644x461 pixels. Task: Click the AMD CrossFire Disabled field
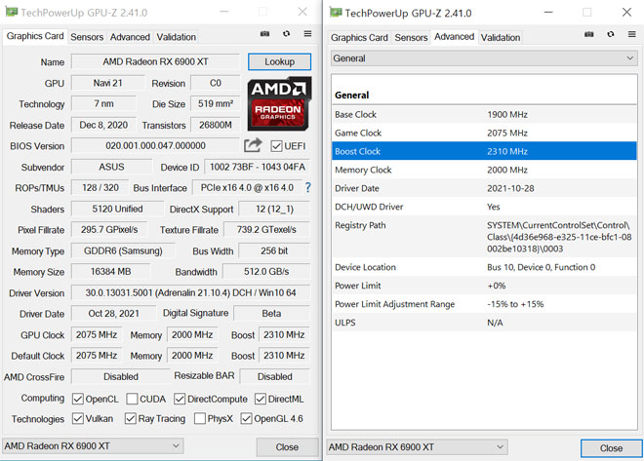(120, 376)
